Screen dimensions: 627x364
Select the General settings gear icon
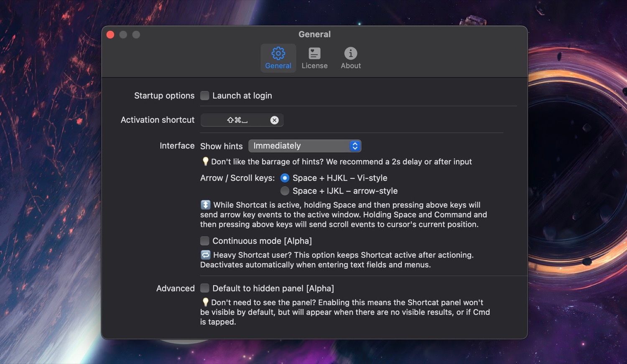point(278,53)
